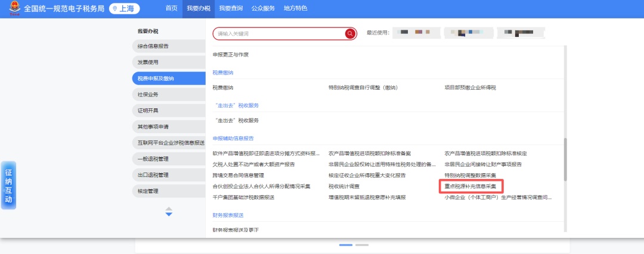Open the 首页 navigation tab
644x254 pixels.
click(171, 8)
